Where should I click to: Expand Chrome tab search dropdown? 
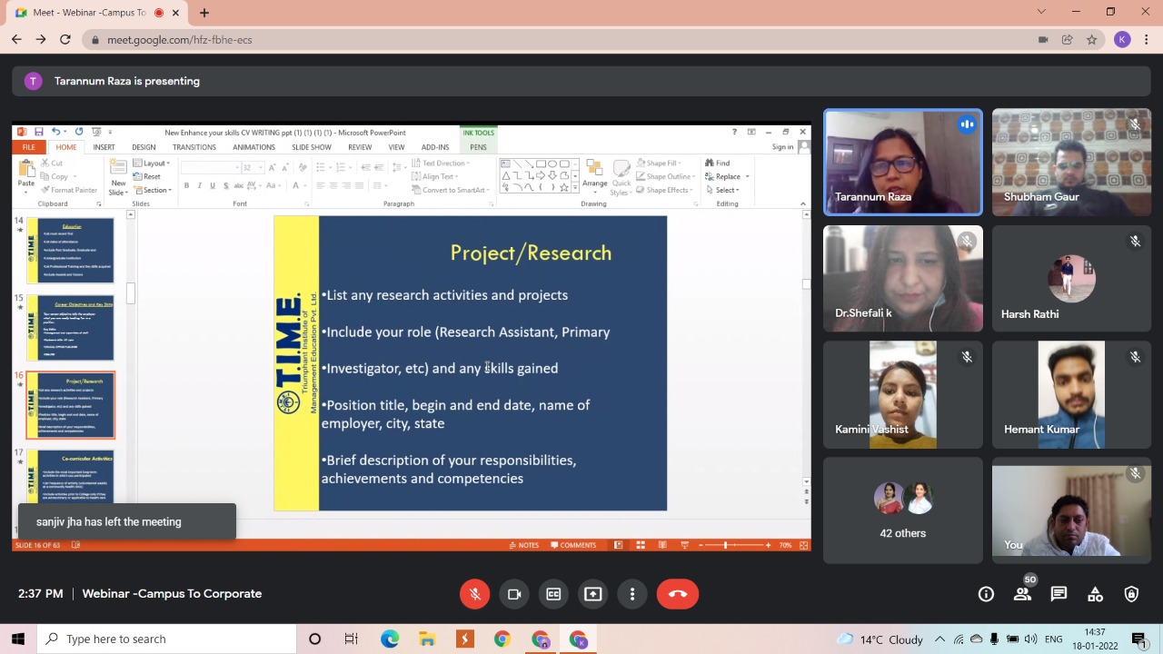1041,12
